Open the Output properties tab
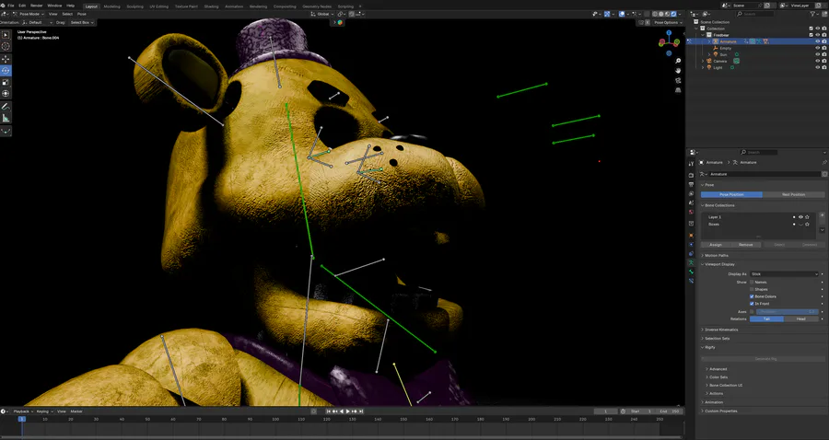Viewport: 829px width, 440px height. coord(691,185)
